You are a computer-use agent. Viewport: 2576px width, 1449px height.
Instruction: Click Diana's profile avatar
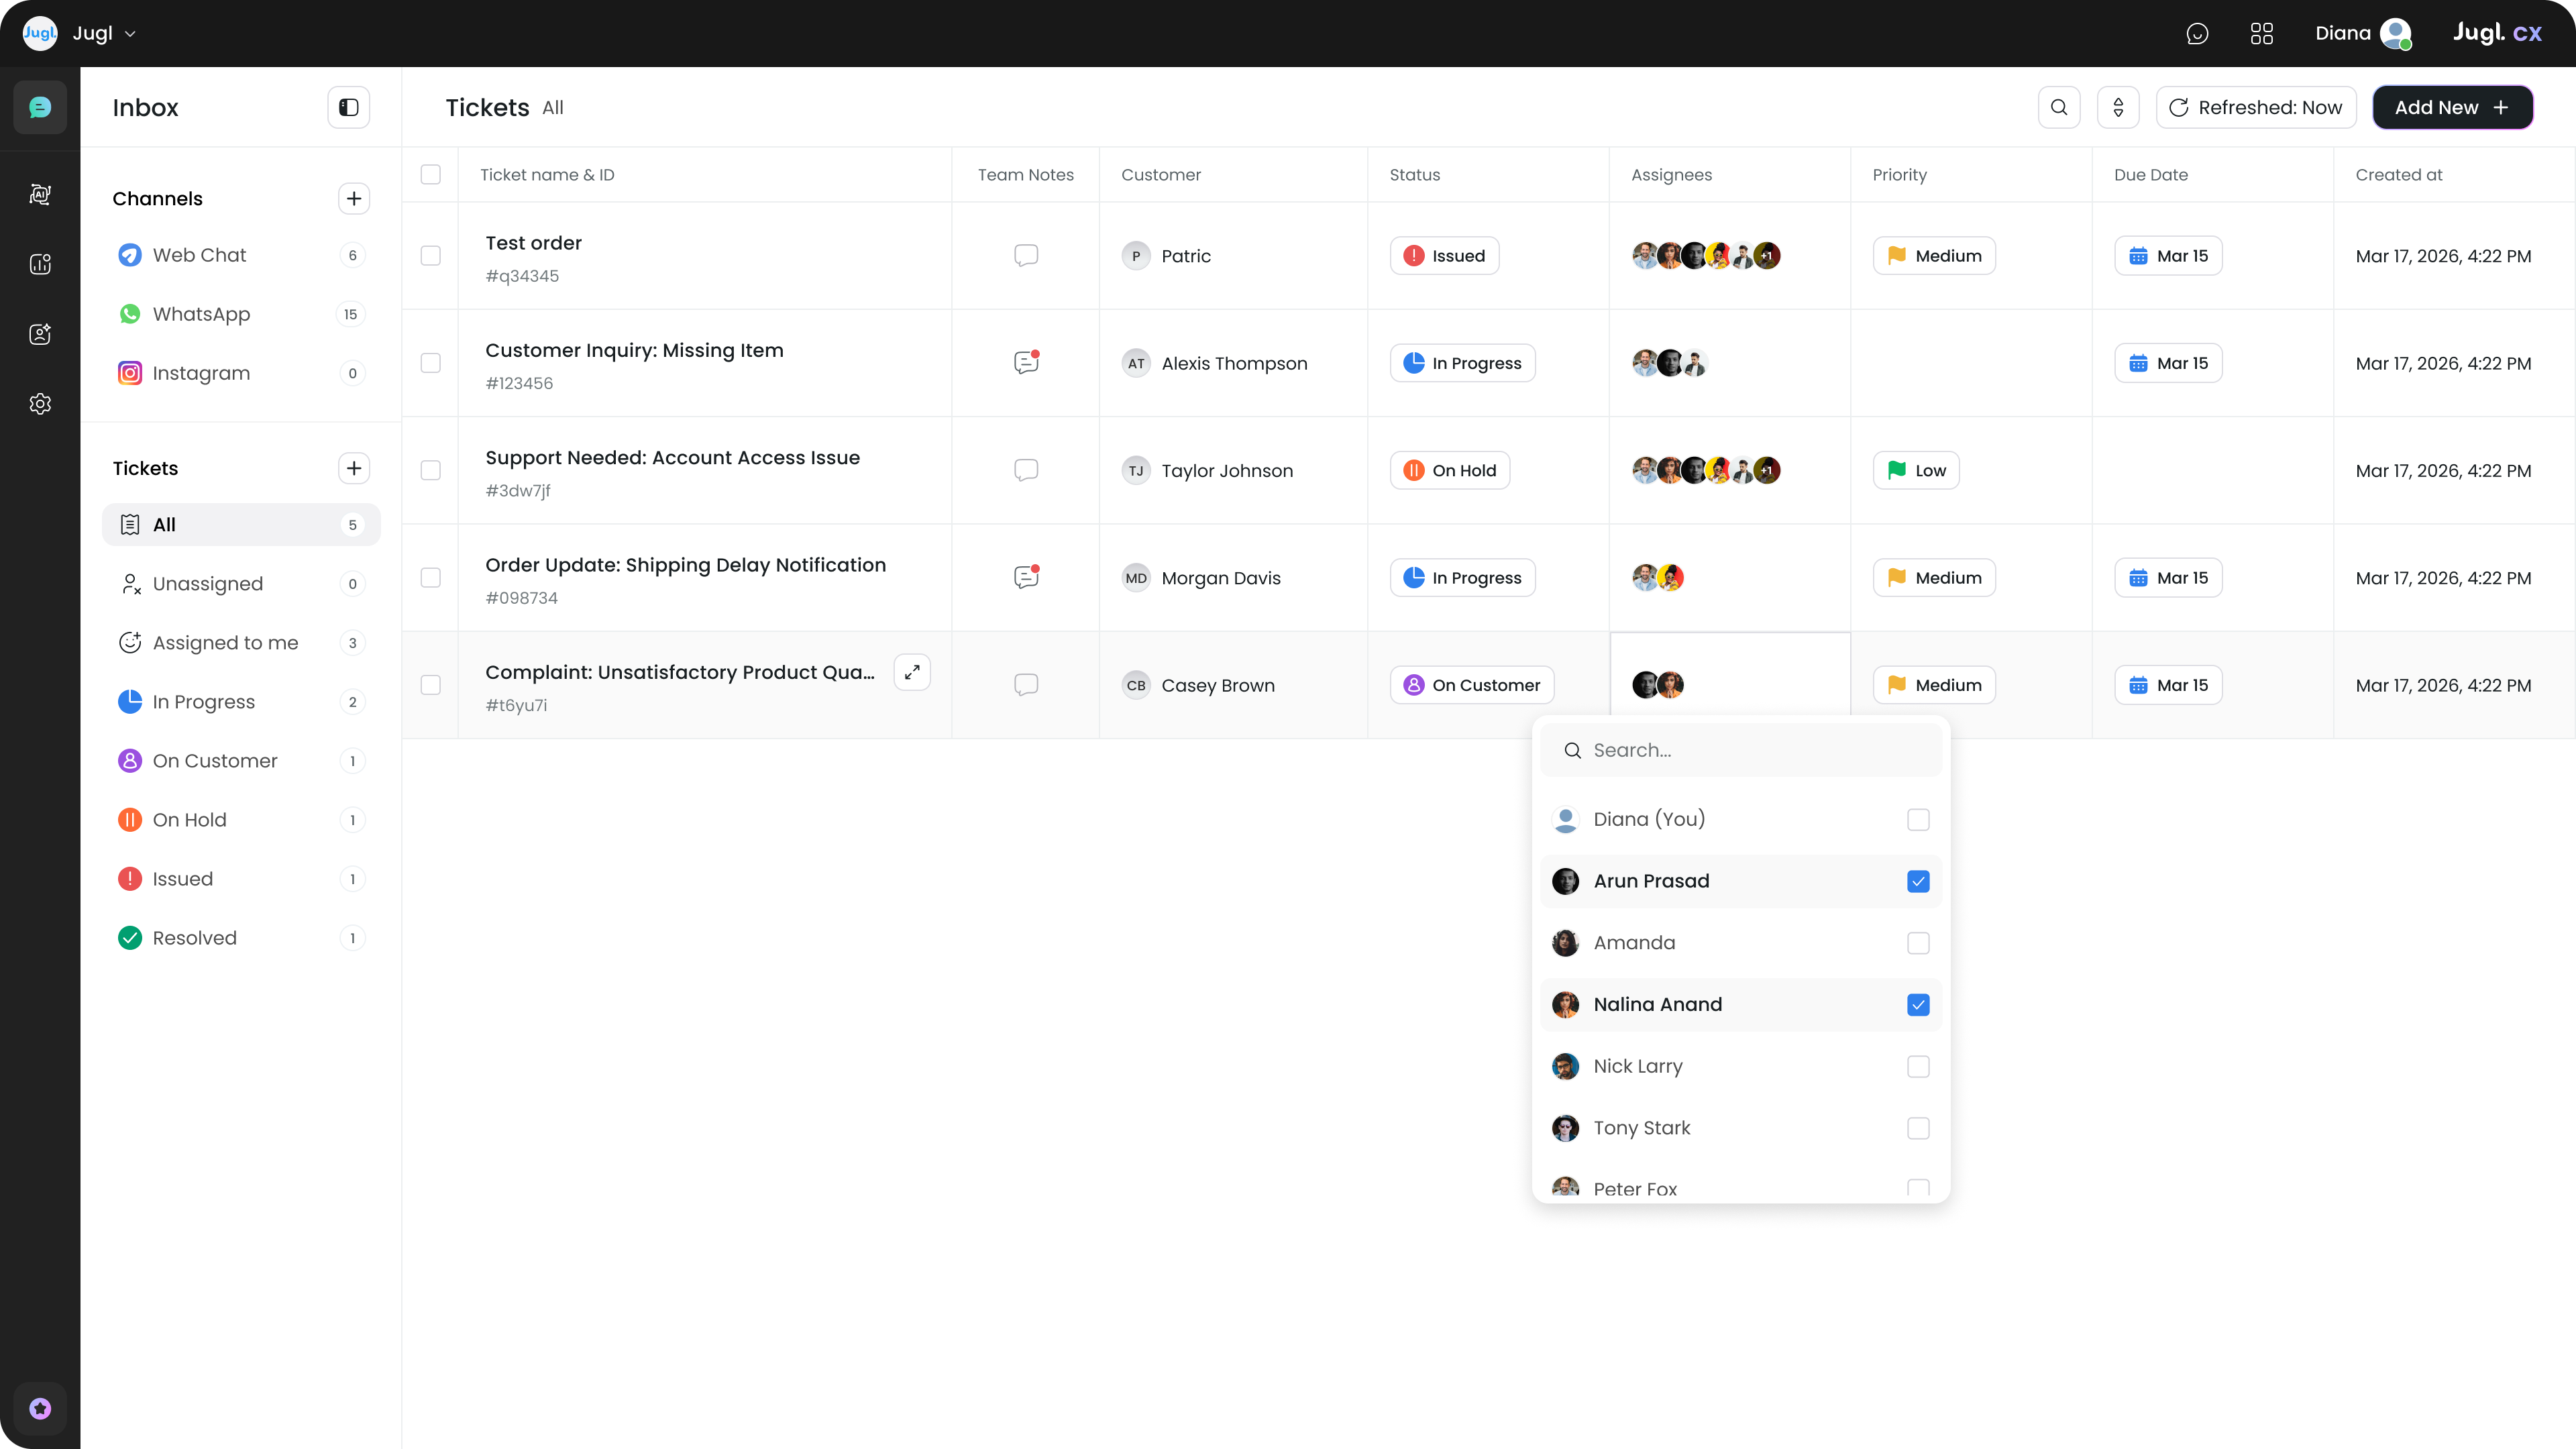pyautogui.click(x=2396, y=33)
